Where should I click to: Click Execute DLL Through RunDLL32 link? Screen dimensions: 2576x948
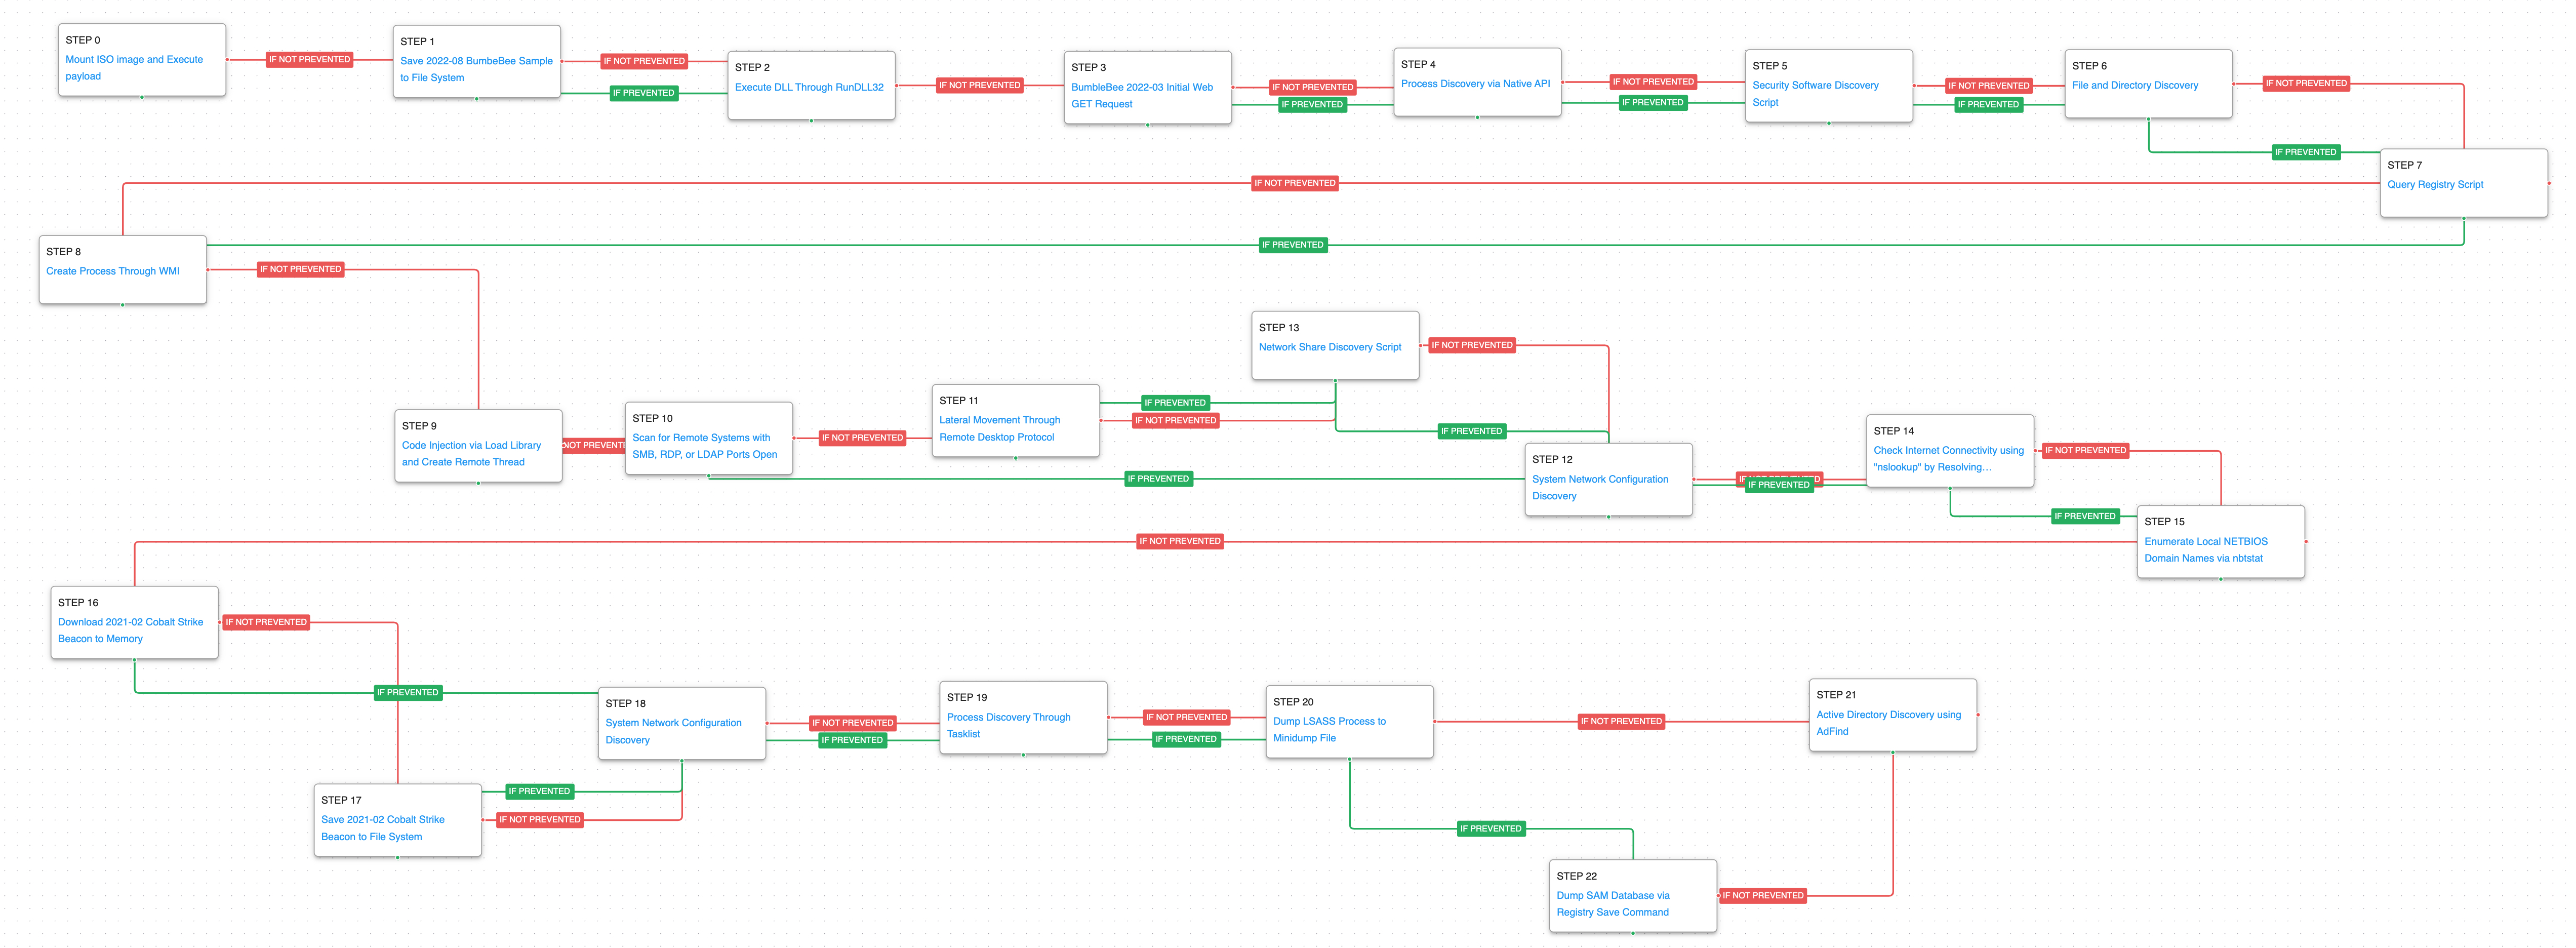pos(809,87)
